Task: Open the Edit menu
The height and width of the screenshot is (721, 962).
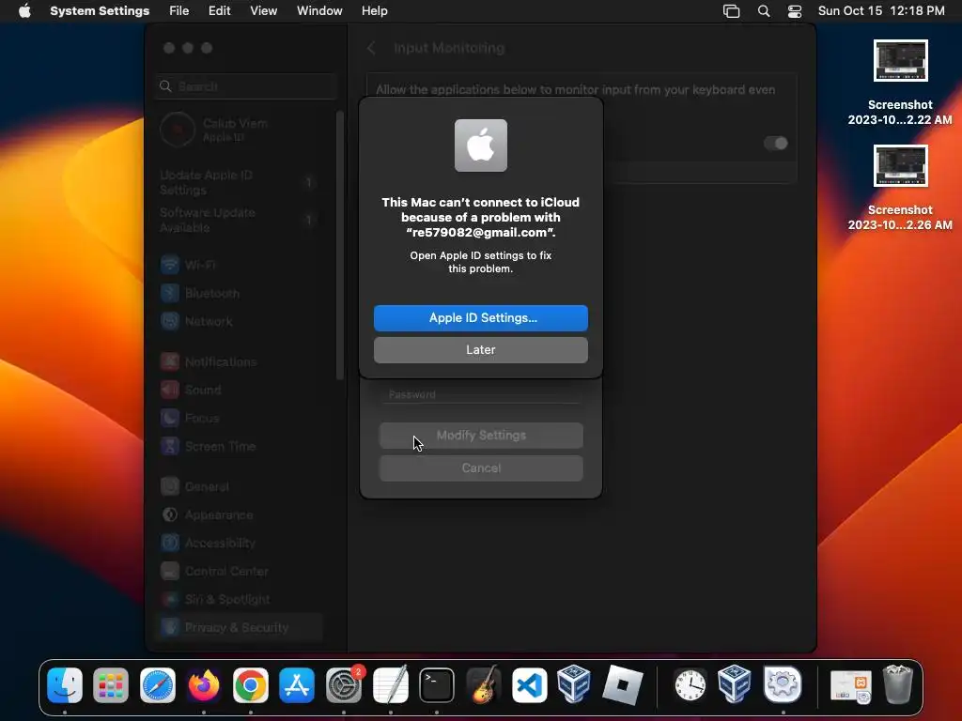Action: 219,11
